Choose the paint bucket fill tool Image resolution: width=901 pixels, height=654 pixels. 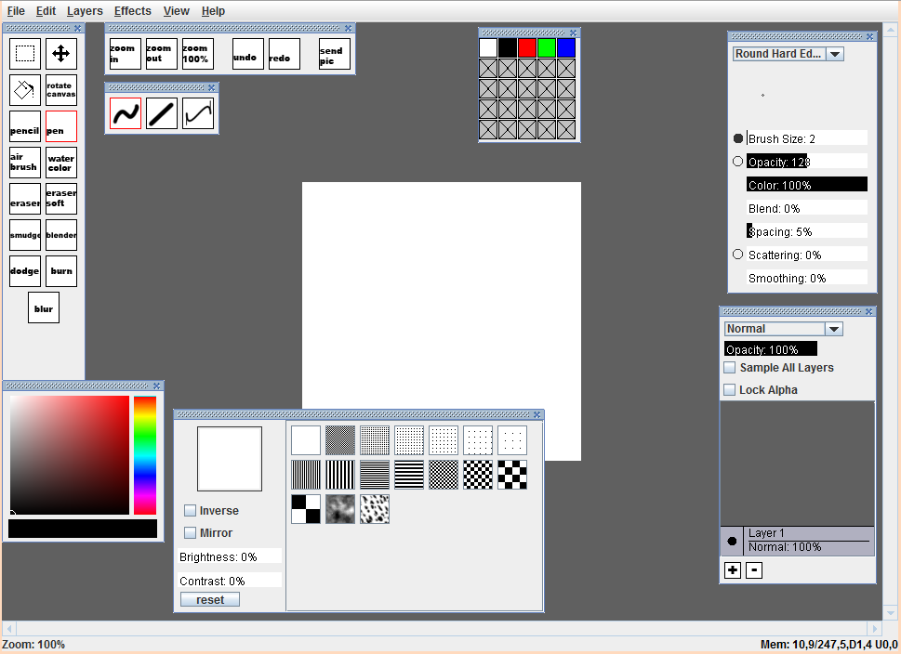(x=25, y=90)
